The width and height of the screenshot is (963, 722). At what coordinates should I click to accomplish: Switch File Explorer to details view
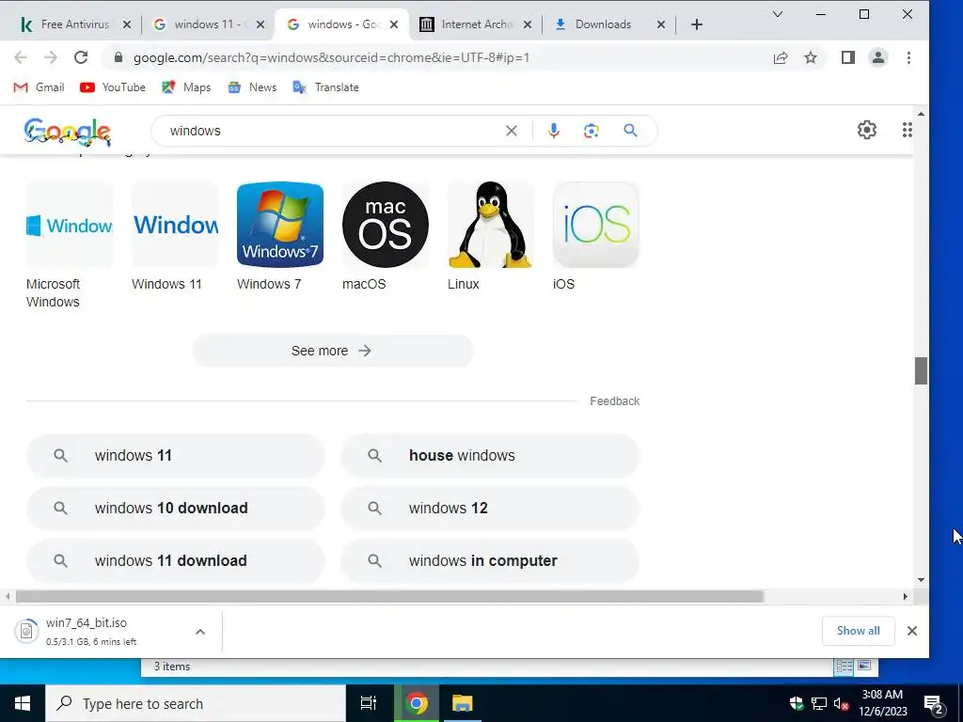(844, 667)
